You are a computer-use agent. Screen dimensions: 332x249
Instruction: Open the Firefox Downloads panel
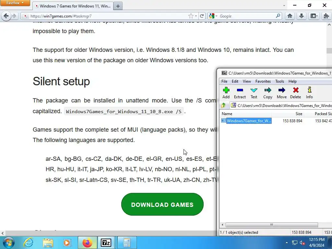pos(302,16)
